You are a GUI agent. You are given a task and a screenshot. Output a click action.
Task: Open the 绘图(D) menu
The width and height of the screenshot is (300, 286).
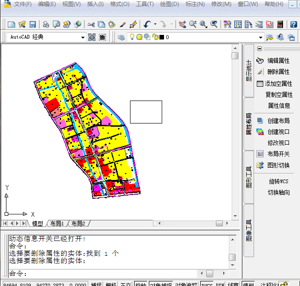[x=170, y=4]
